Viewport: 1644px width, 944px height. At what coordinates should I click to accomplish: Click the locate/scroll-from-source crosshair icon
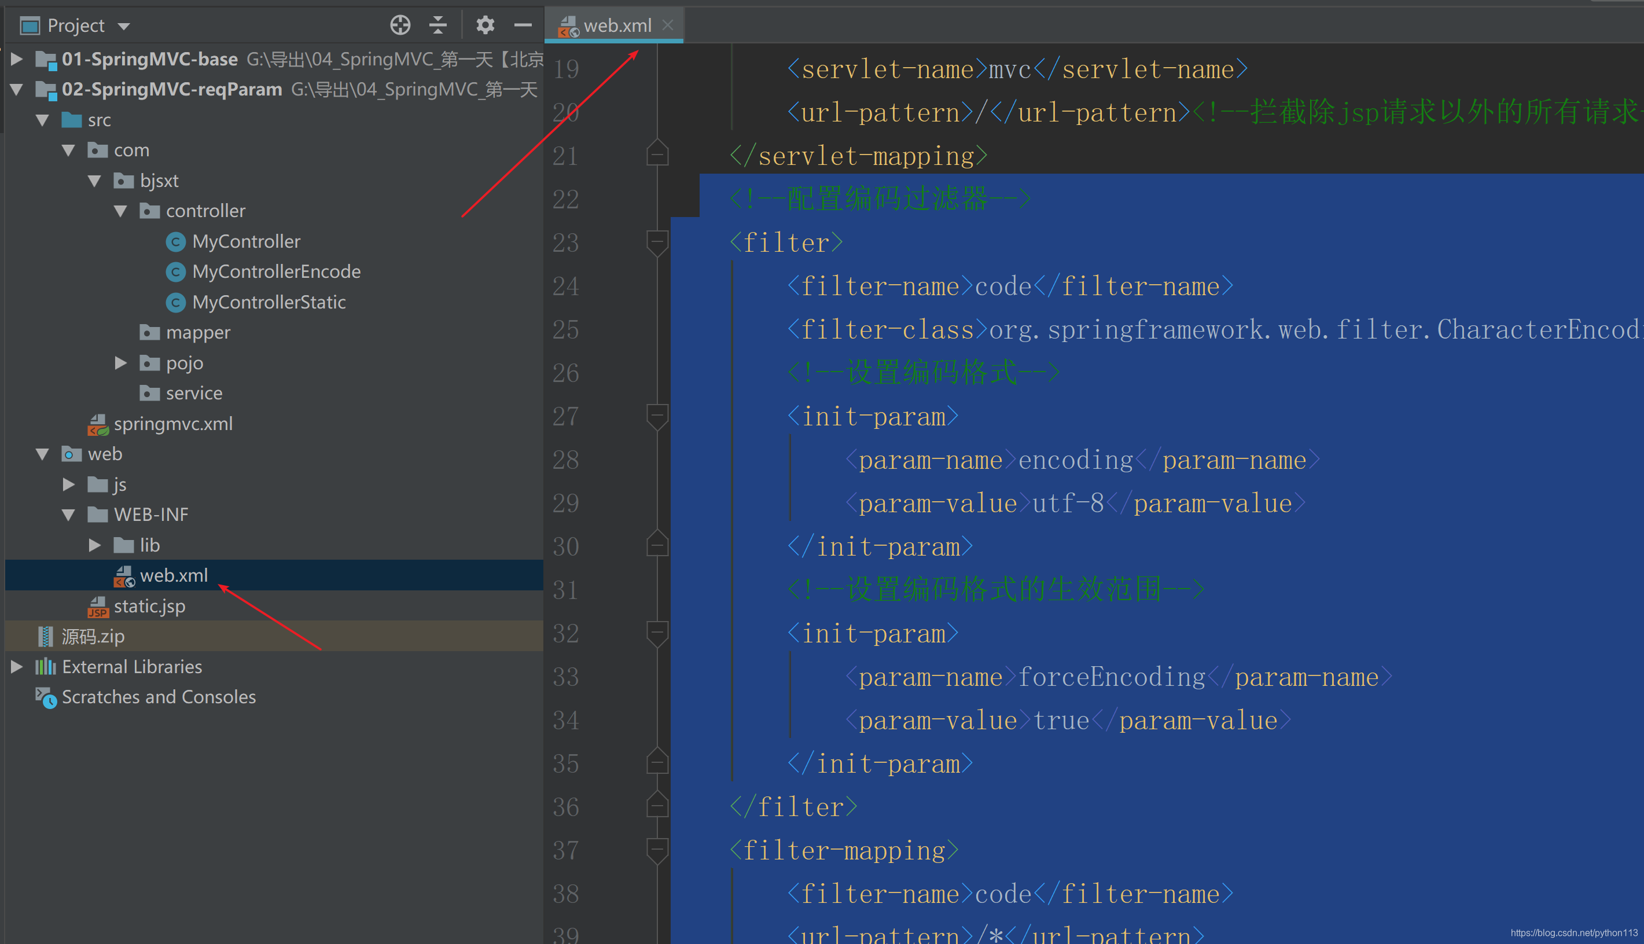400,25
